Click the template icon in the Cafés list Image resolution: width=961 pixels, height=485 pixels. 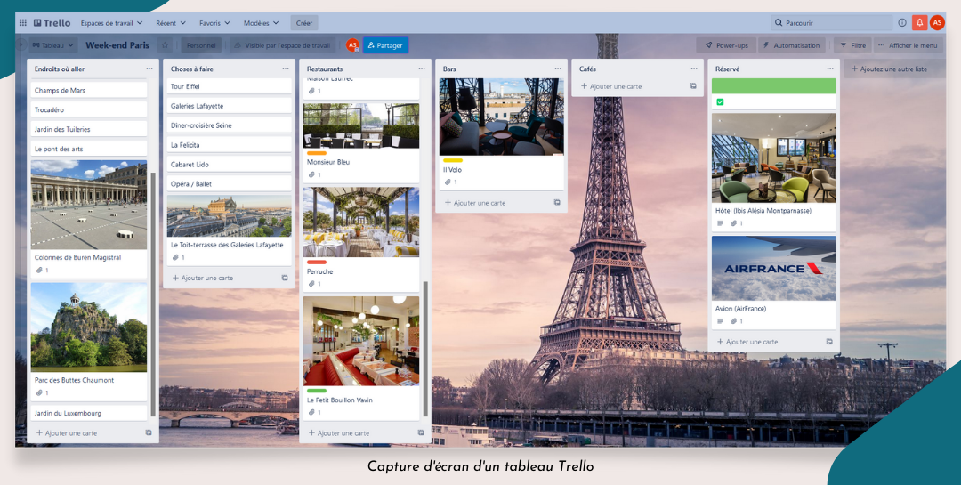(693, 86)
